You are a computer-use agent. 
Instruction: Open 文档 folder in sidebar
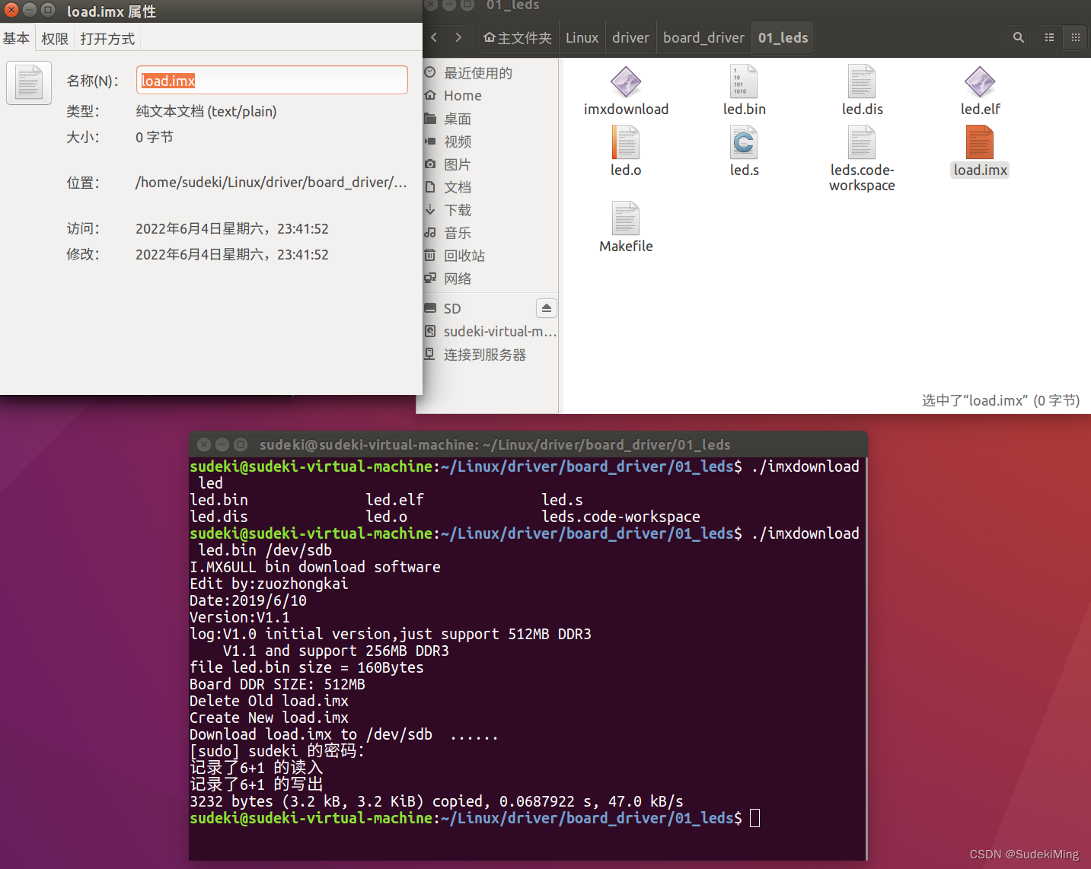[x=458, y=187]
